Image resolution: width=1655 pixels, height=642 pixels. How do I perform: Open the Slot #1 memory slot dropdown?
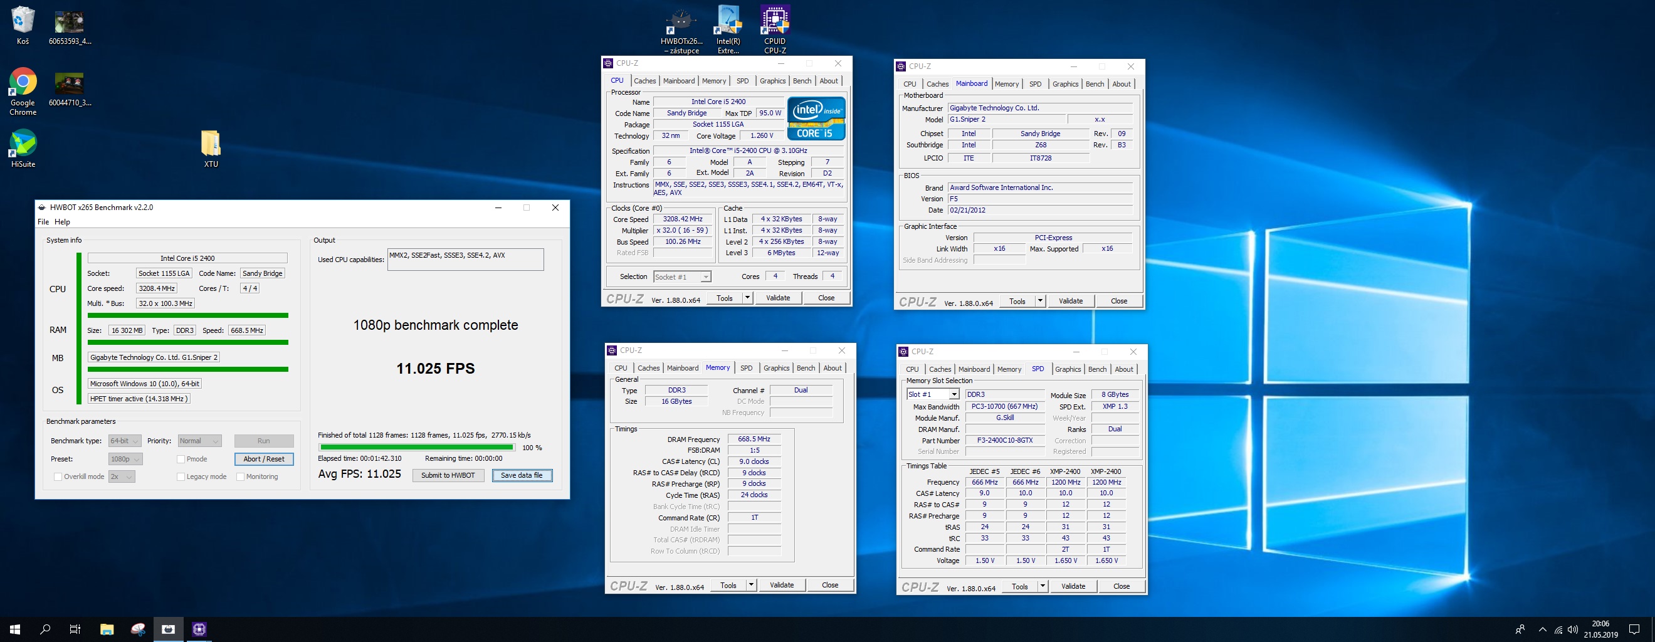click(x=933, y=394)
